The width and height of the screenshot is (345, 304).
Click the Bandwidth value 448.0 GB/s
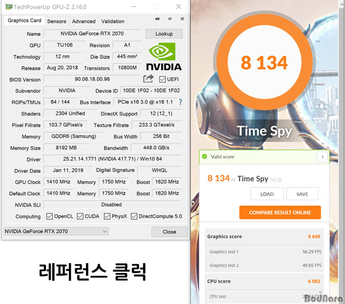pos(156,147)
